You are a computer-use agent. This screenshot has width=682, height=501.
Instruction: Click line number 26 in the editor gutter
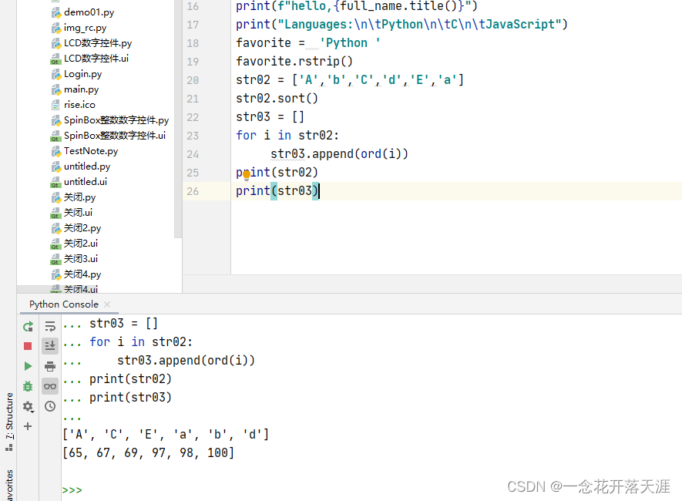[193, 190]
